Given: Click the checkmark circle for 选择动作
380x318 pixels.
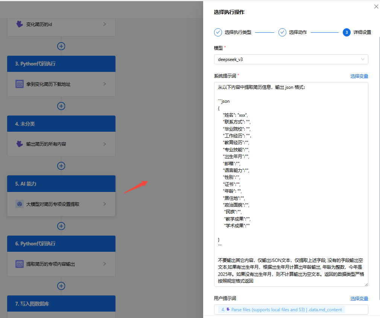Looking at the screenshot, I should coord(282,32).
